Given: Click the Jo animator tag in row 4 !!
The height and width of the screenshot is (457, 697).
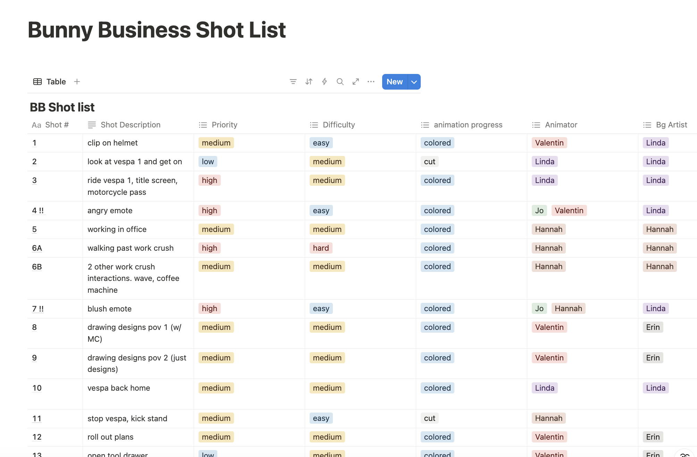Looking at the screenshot, I should [x=539, y=210].
